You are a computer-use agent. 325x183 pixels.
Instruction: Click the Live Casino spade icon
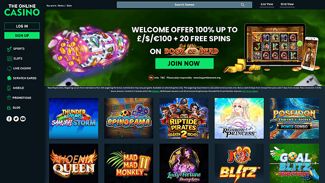pyautogui.click(x=10, y=68)
